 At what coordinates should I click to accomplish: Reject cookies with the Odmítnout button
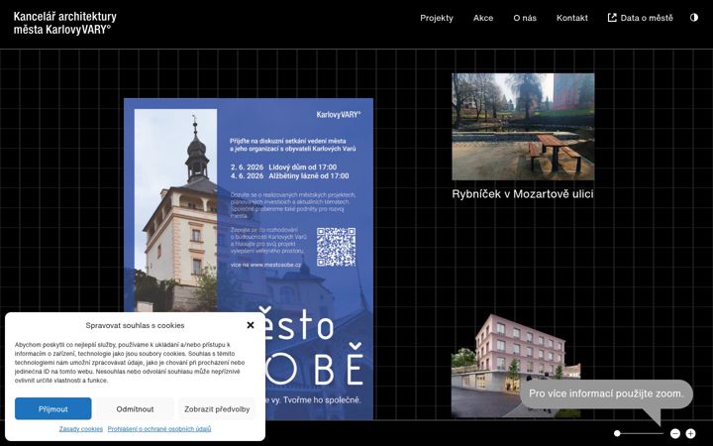[135, 408]
